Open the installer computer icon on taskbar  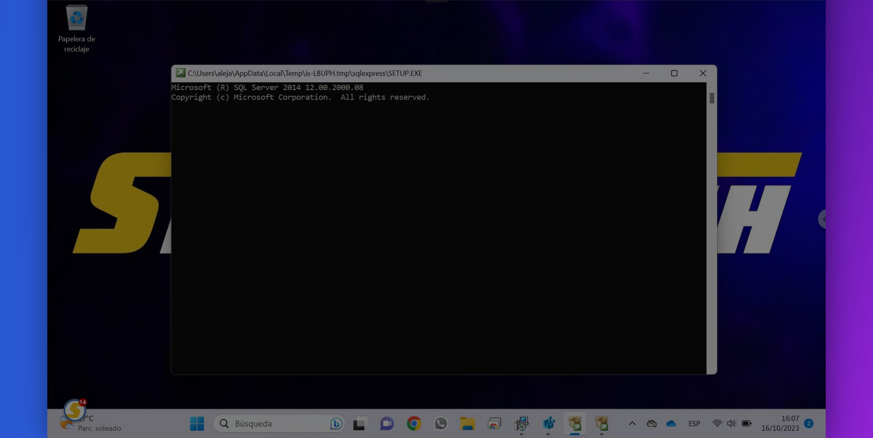click(521, 423)
